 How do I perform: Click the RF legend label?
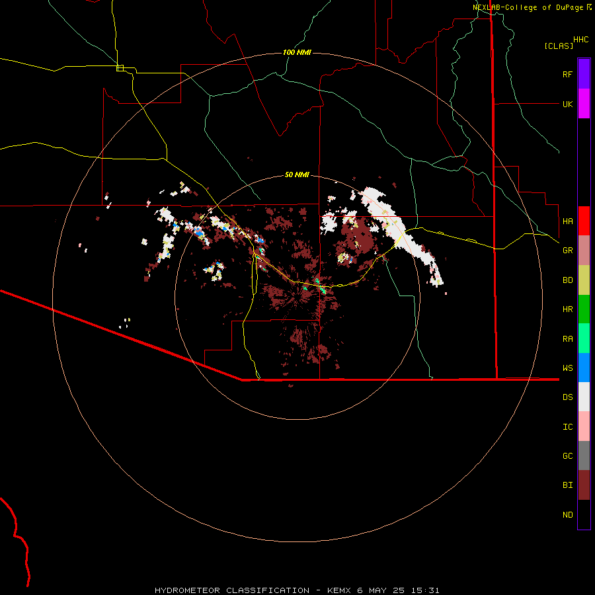(567, 74)
